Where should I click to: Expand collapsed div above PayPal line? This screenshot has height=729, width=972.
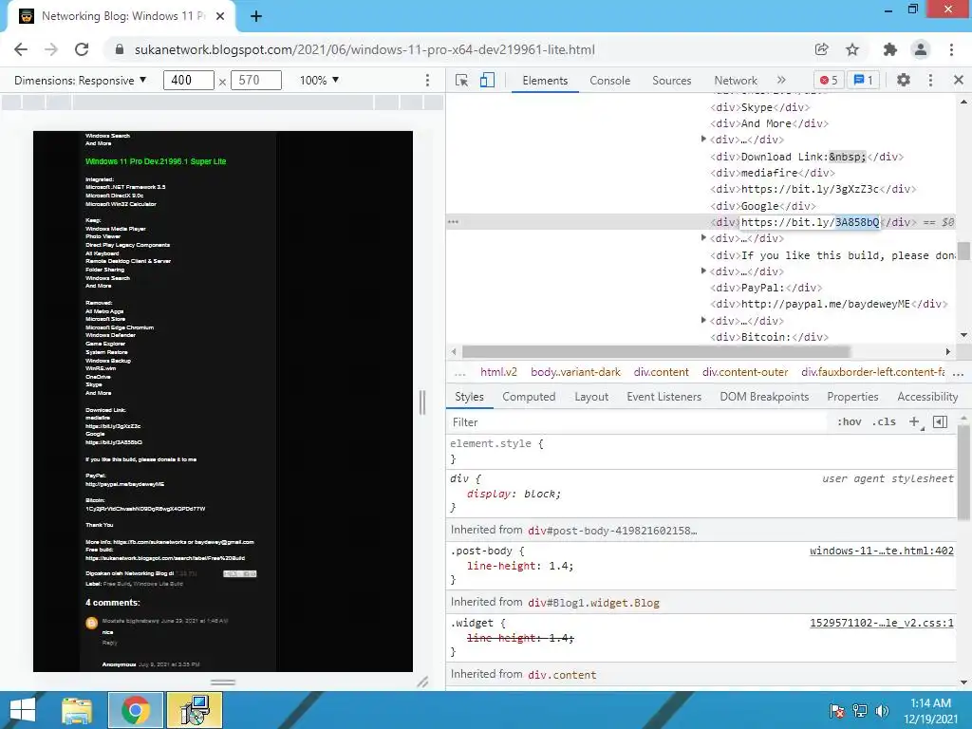click(x=703, y=271)
